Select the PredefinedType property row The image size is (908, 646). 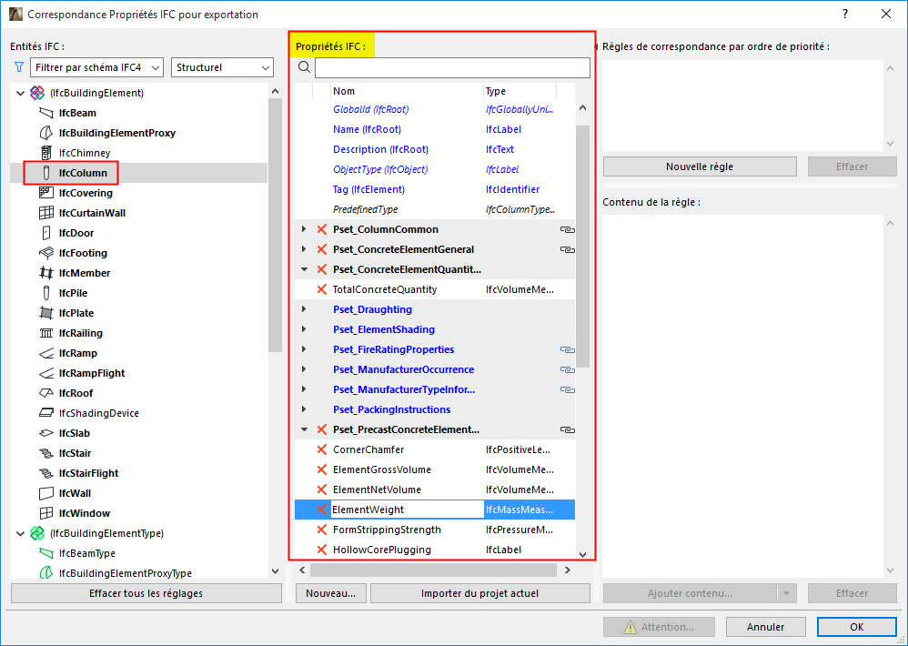point(435,209)
